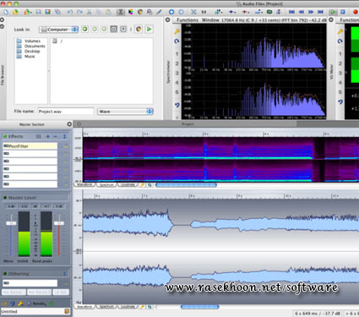The height and width of the screenshot is (317, 359).
Task: Click the Reset peaks button
Action: pos(42,261)
